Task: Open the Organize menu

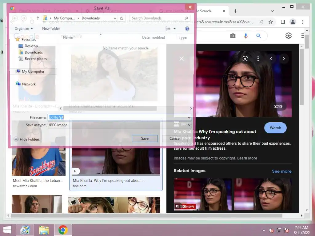Action: pyautogui.click(x=23, y=29)
